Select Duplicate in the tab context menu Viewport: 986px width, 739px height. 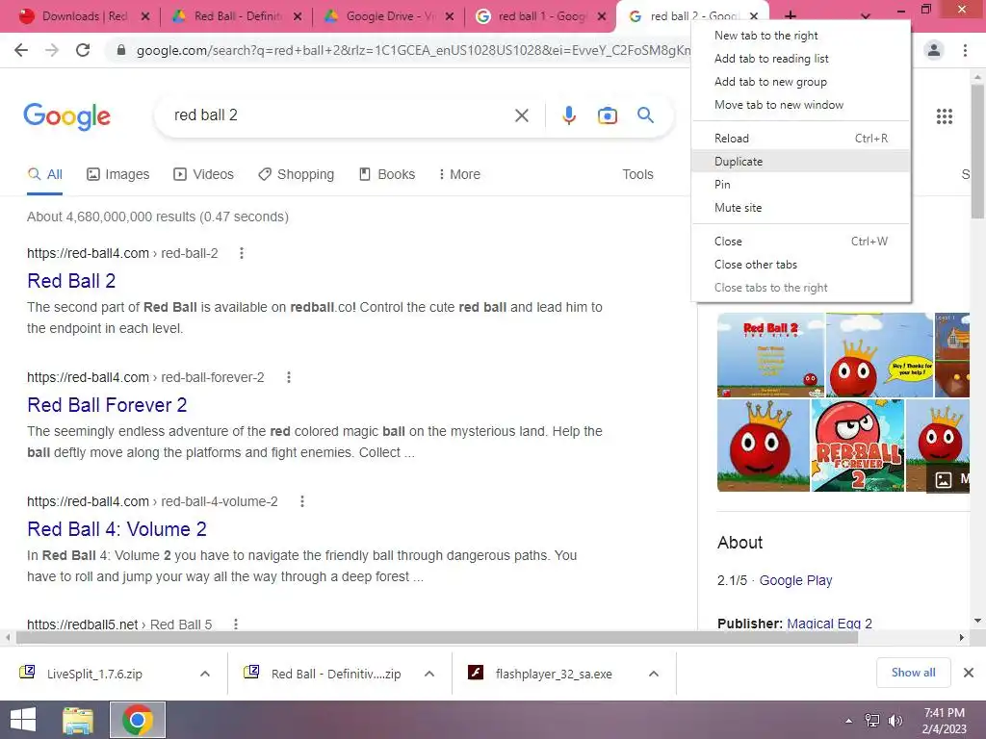800,162
